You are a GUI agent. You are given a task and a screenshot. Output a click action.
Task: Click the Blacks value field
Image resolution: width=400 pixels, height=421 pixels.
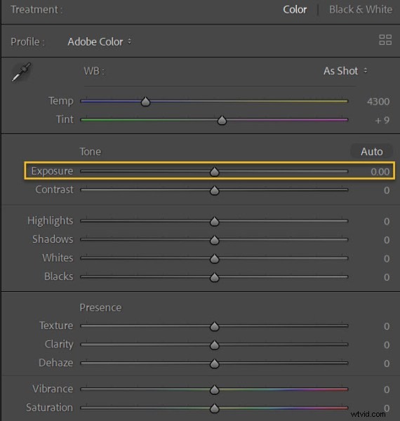tap(387, 277)
